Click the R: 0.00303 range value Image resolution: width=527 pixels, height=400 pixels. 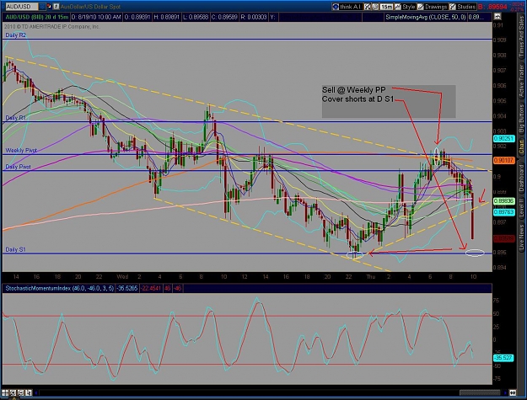(x=254, y=17)
